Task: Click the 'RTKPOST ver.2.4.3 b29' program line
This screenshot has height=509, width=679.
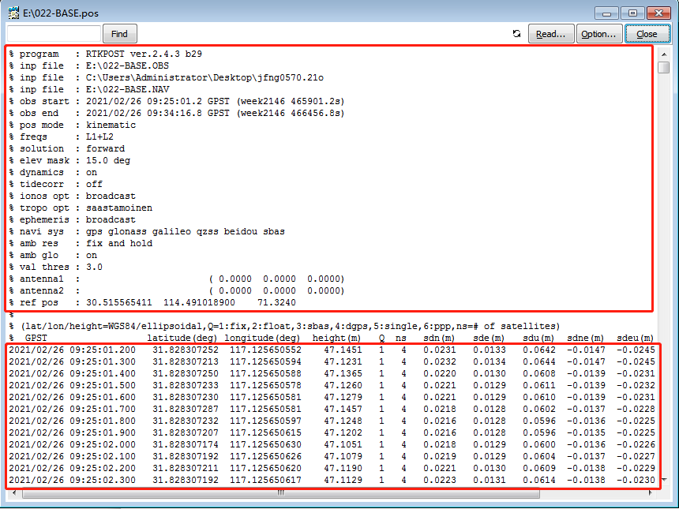Action: 106,54
